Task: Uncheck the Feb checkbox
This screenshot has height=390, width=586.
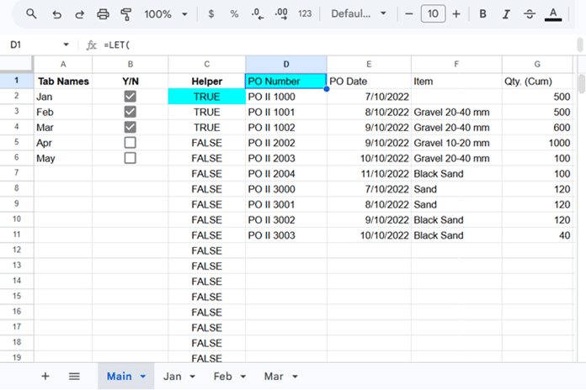Action: tap(130, 112)
